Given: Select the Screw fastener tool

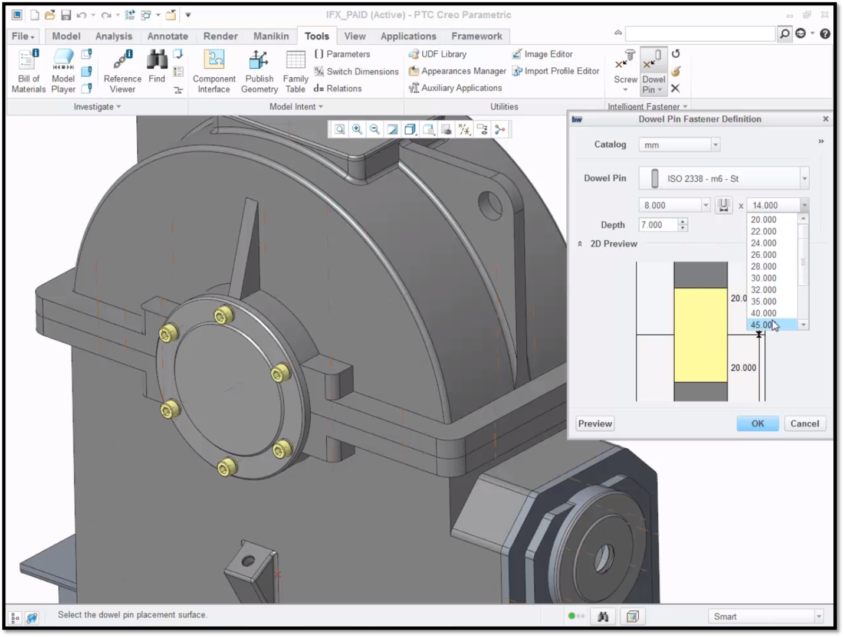Looking at the screenshot, I should click(625, 71).
